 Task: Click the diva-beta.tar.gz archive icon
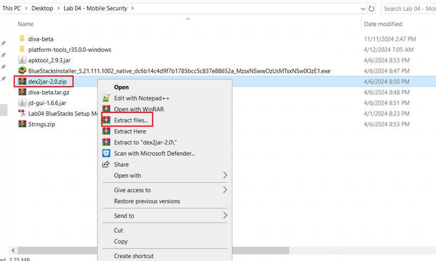22,92
